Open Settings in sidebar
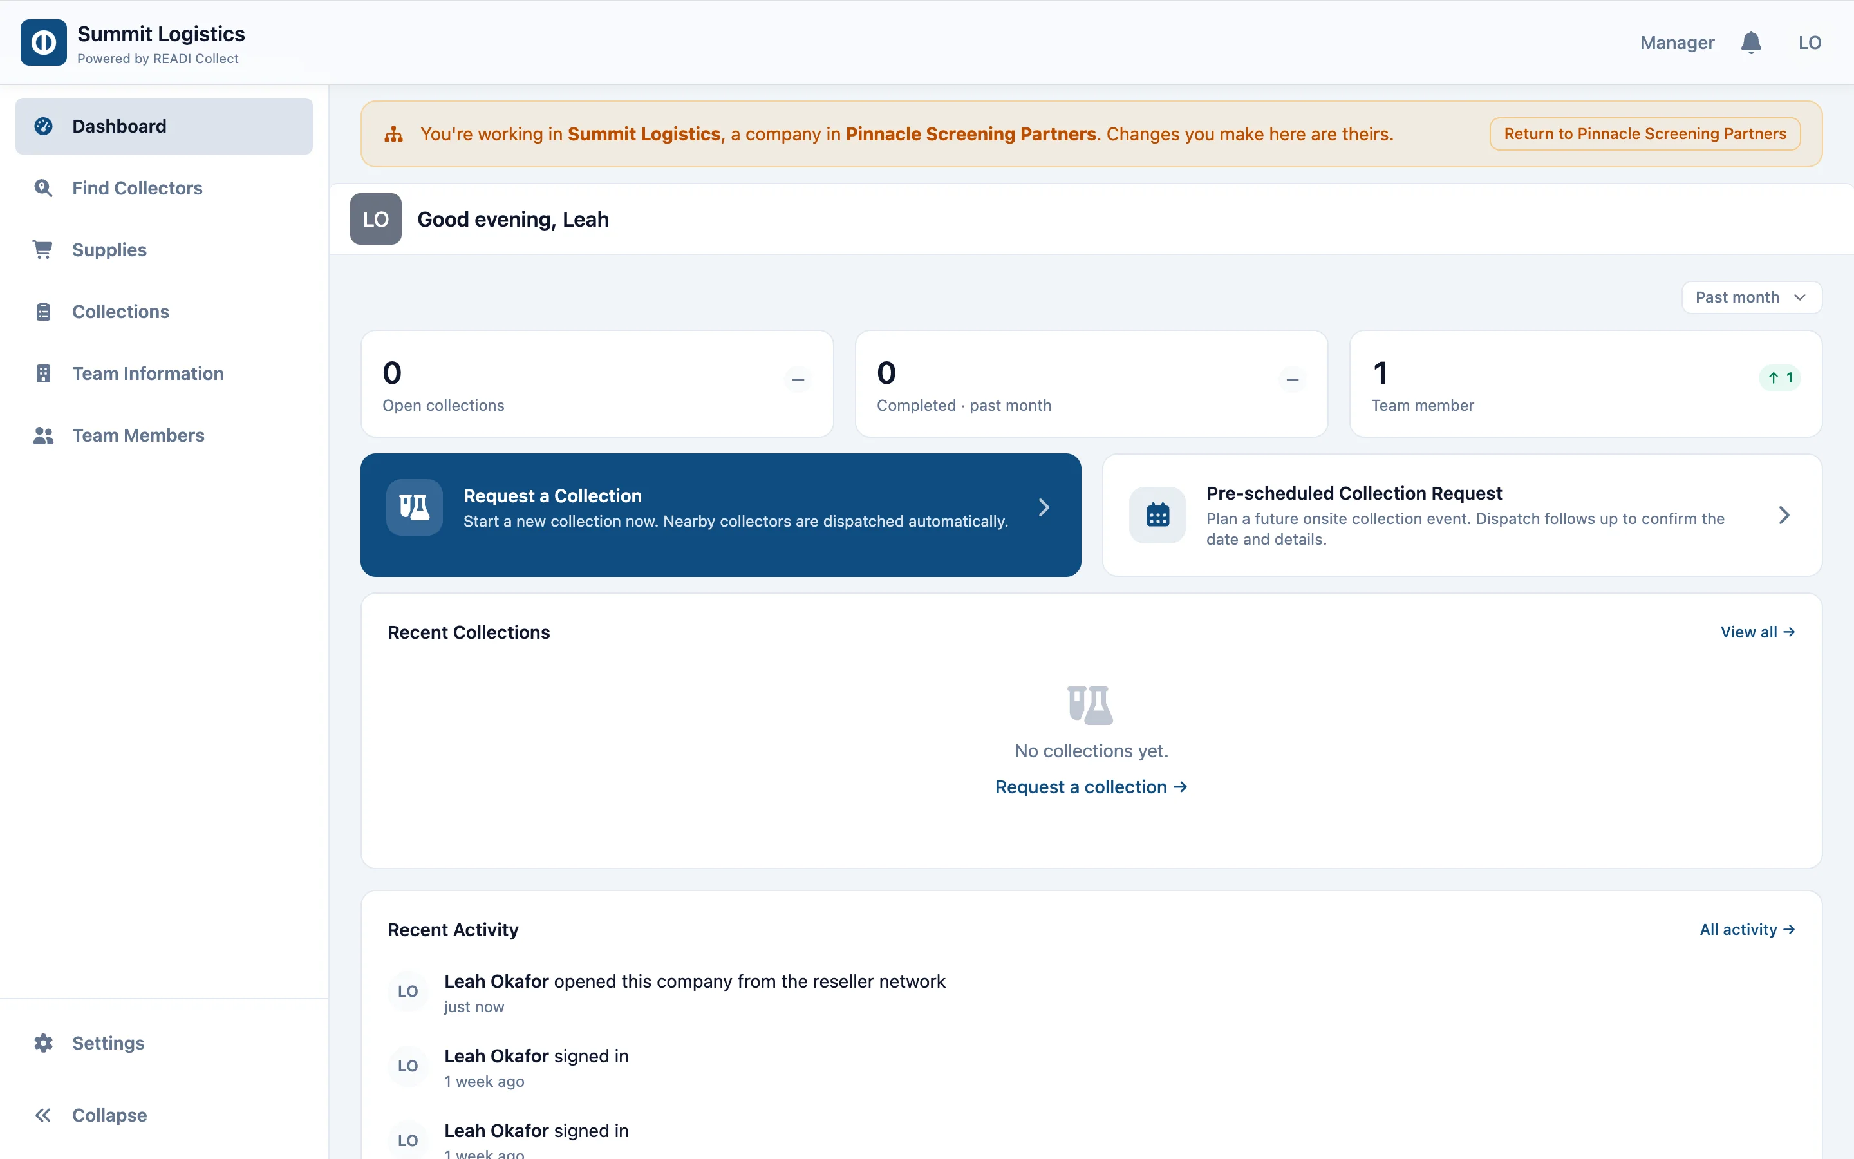The image size is (1854, 1159). (164, 1042)
